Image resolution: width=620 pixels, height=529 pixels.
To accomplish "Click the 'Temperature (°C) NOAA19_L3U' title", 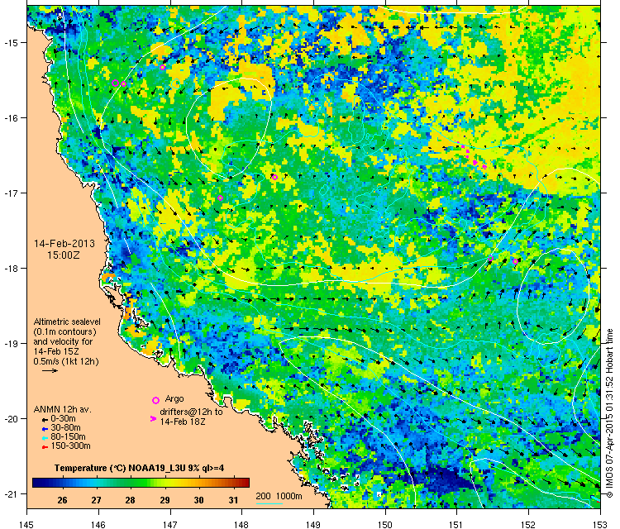I will 139,468.
